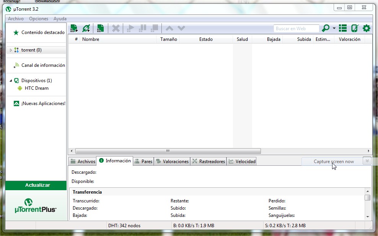Viewport: 378px width, 236px height.
Task: Open the Opciones menu
Action: tap(39, 19)
